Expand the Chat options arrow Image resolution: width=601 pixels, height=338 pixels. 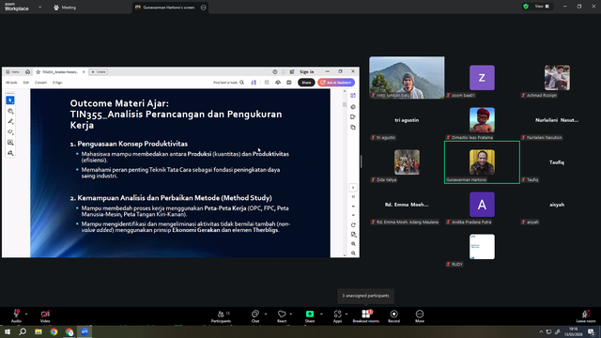tap(266, 314)
